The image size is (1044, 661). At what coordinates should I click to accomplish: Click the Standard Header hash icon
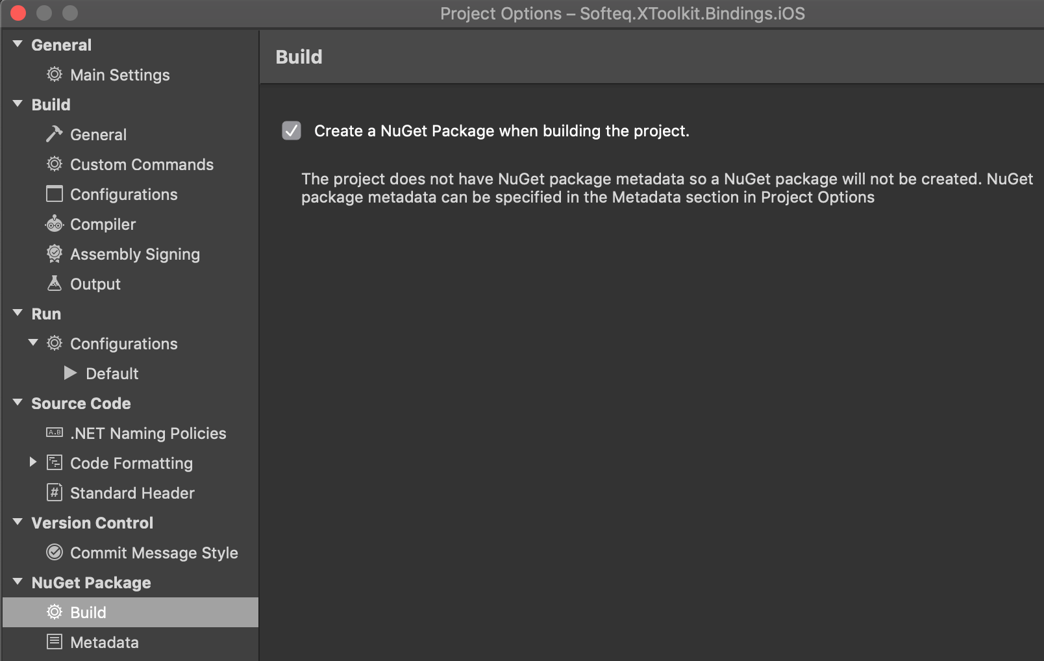[55, 493]
